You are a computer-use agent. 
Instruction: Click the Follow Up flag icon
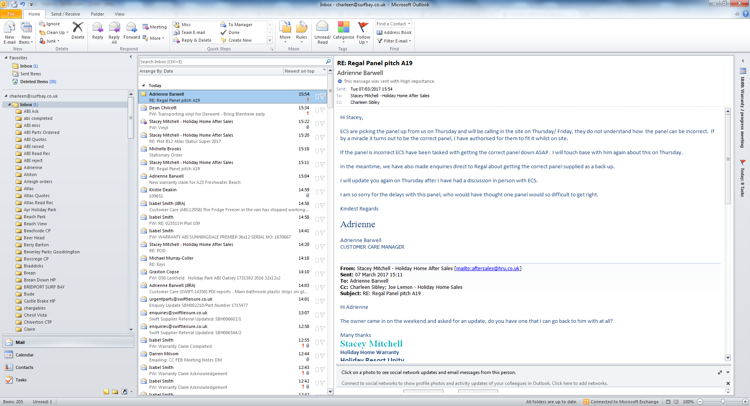click(x=363, y=28)
